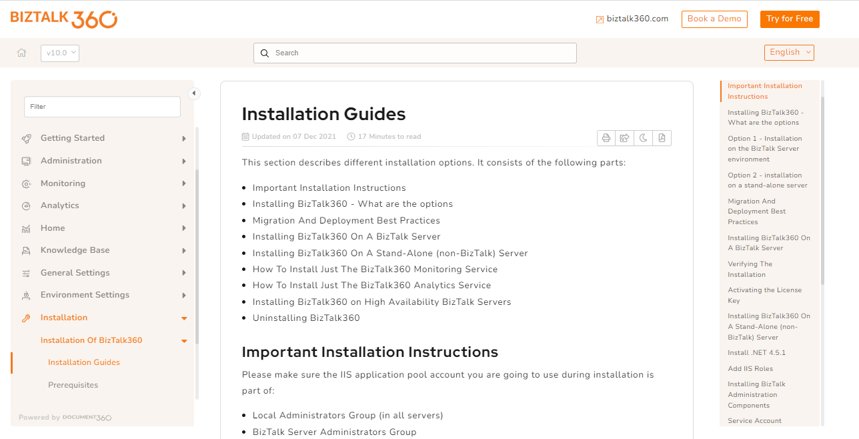Image resolution: width=859 pixels, height=439 pixels.
Task: Open the biztalk360.com link
Action: tap(638, 19)
